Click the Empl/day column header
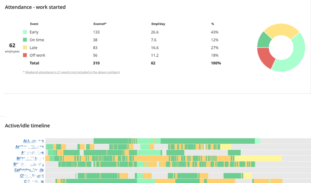This screenshot has height=183, width=311. pyautogui.click(x=158, y=24)
